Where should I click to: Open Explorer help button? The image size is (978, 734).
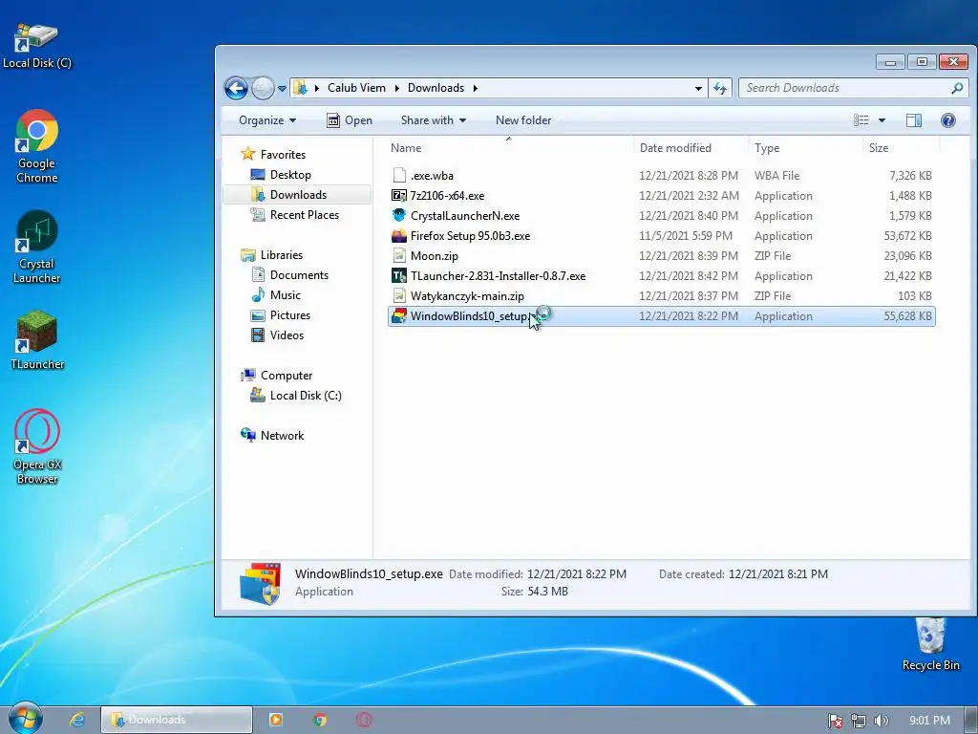click(948, 119)
